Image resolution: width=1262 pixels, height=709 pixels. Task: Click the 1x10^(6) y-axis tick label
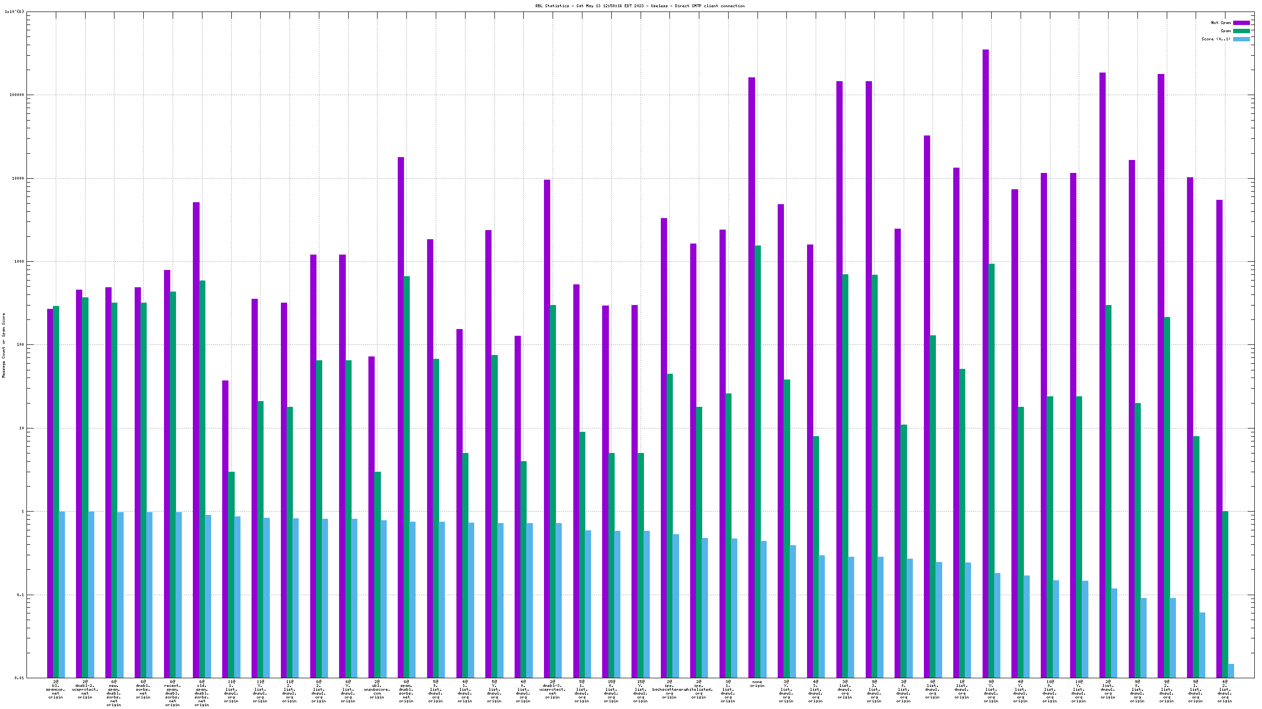point(14,11)
